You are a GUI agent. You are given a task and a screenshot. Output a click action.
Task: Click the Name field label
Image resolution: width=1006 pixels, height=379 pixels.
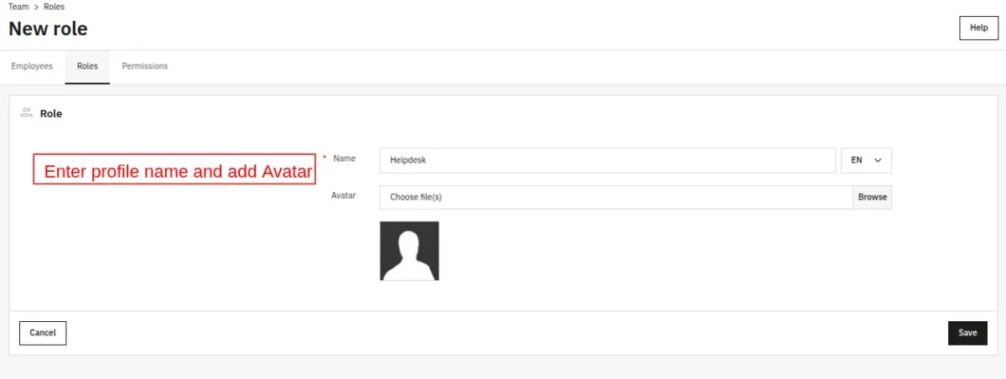(x=345, y=158)
